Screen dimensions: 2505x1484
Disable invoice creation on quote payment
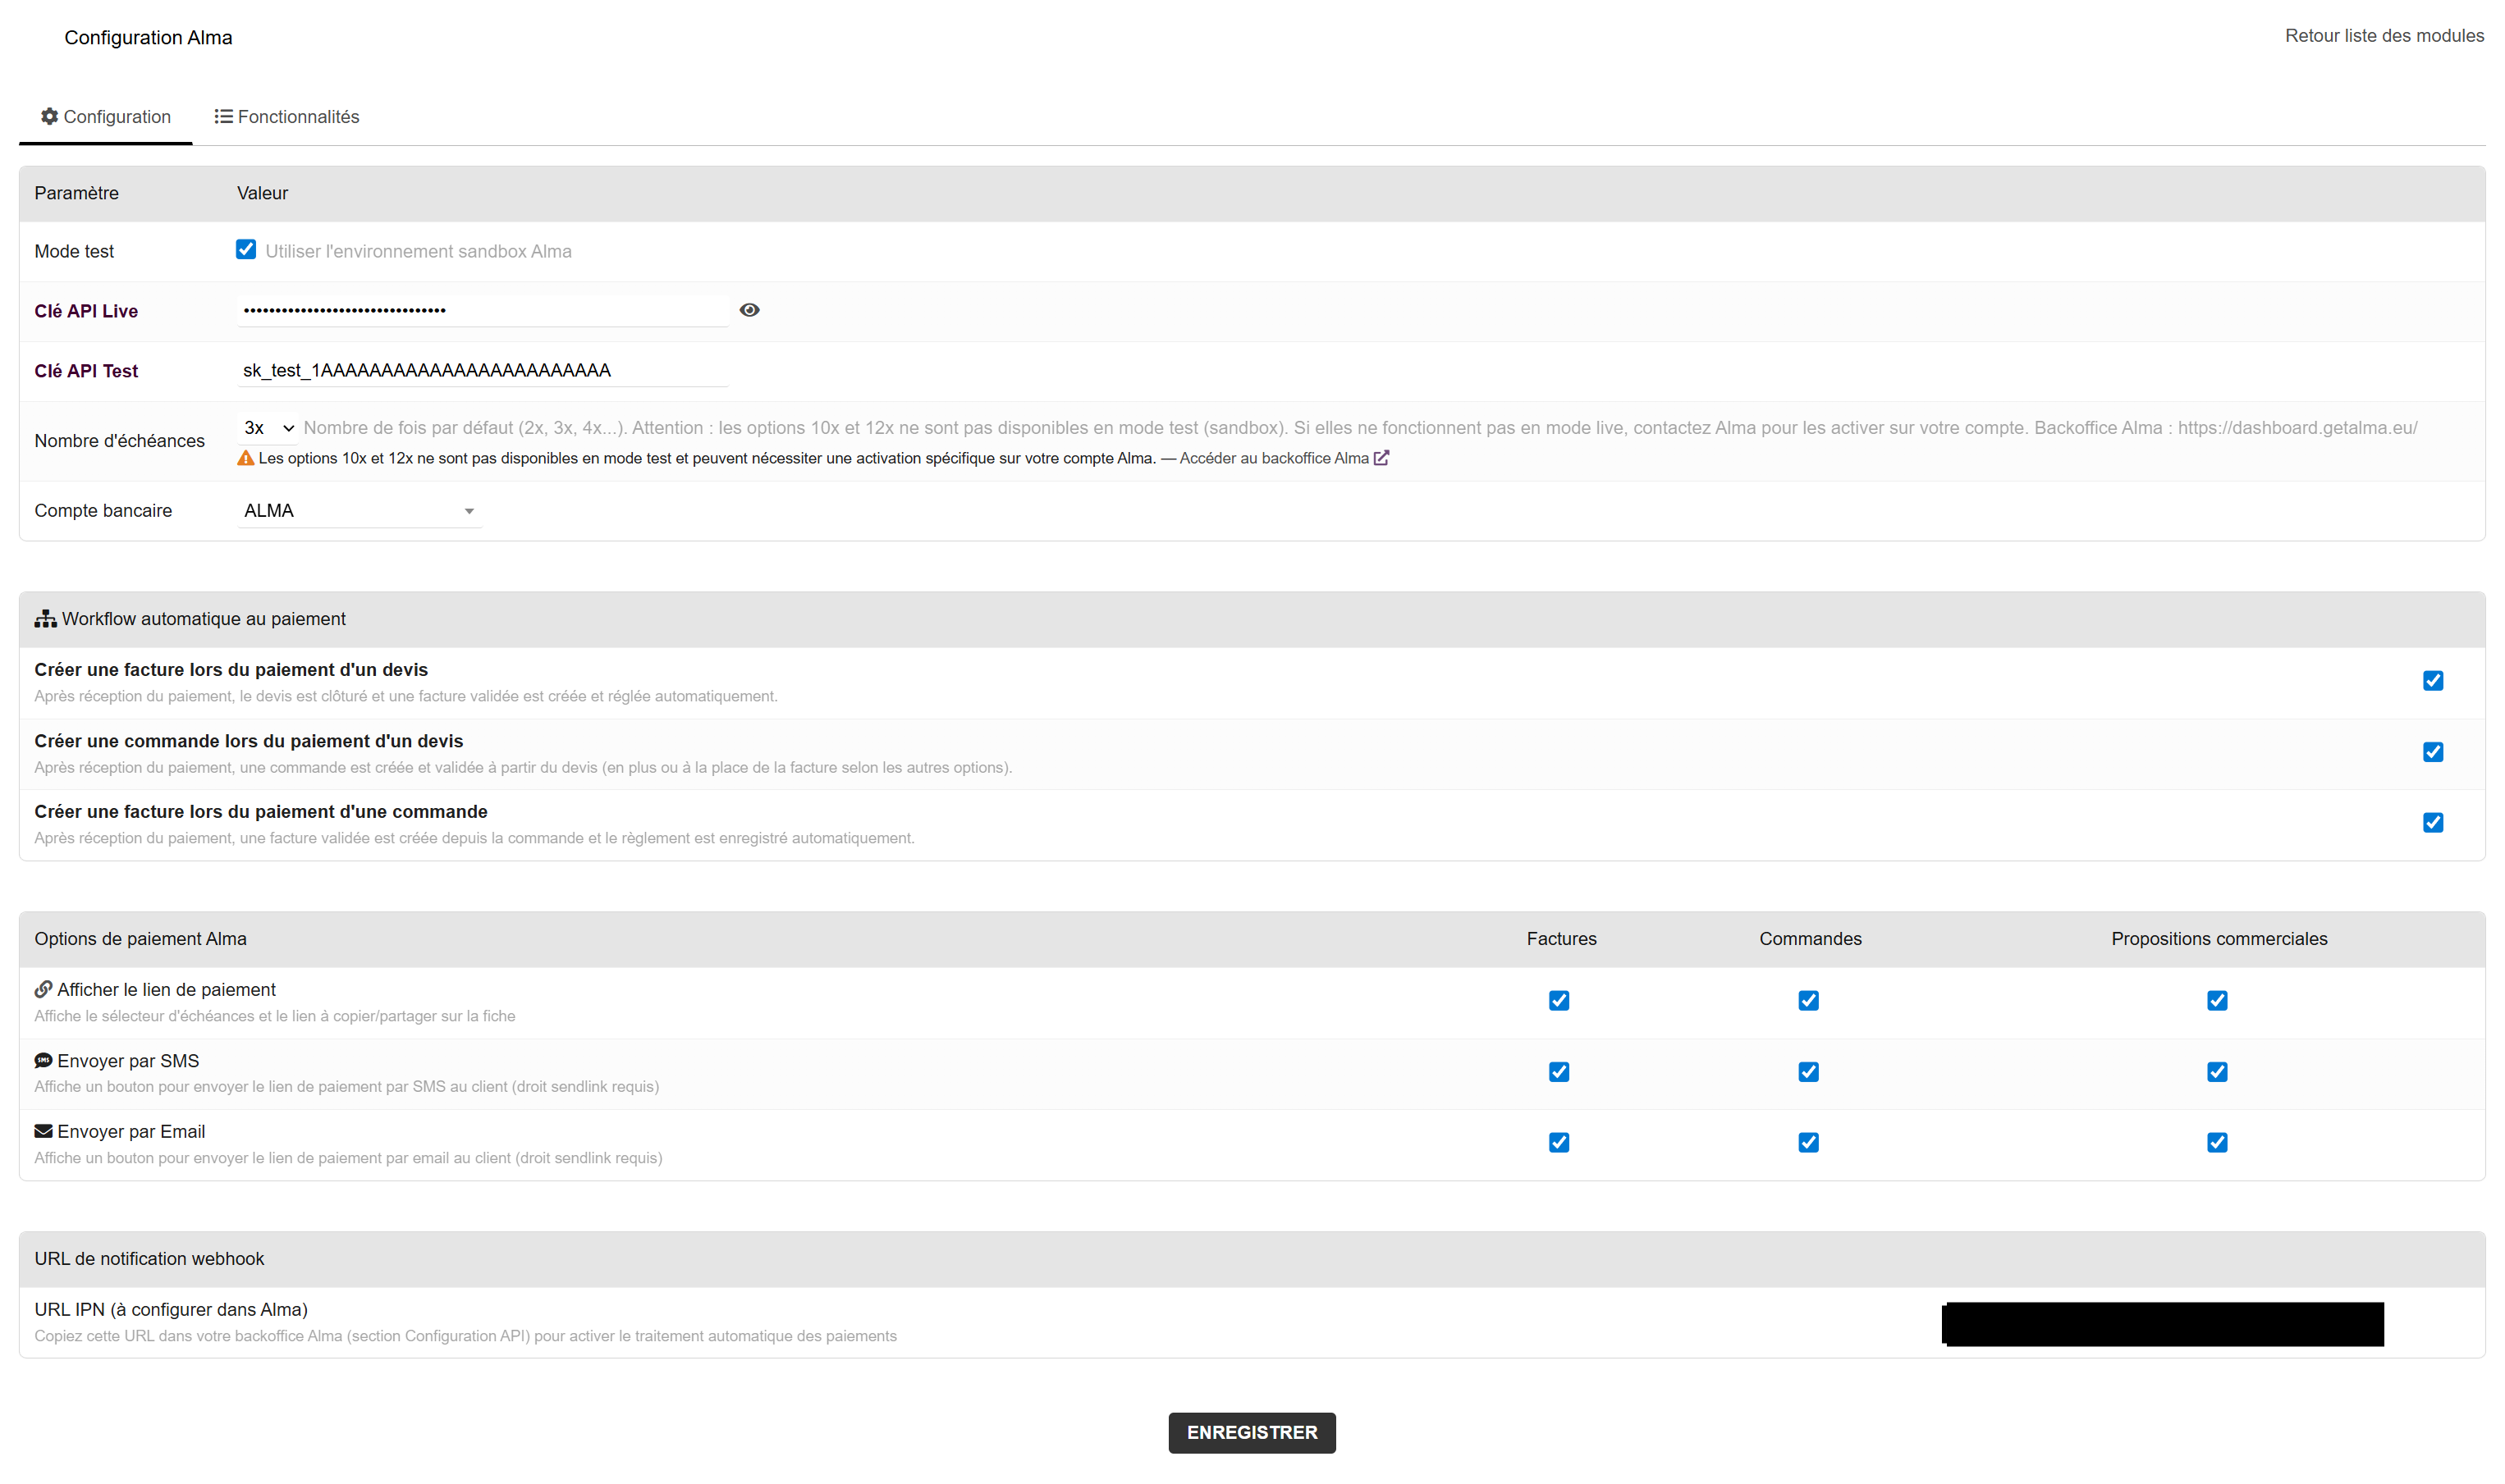tap(2432, 681)
